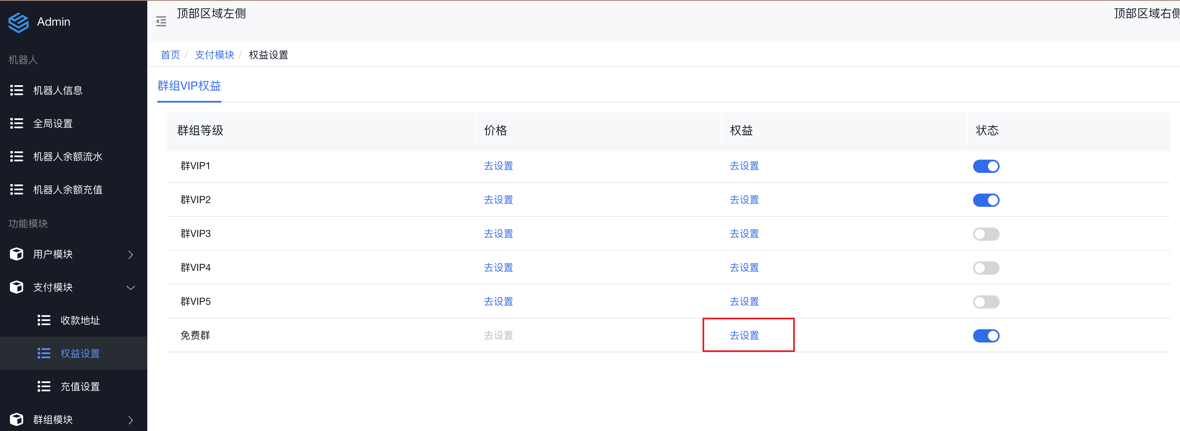Expand 用户模块 submenu chevron
This screenshot has width=1180, height=431.
point(131,255)
